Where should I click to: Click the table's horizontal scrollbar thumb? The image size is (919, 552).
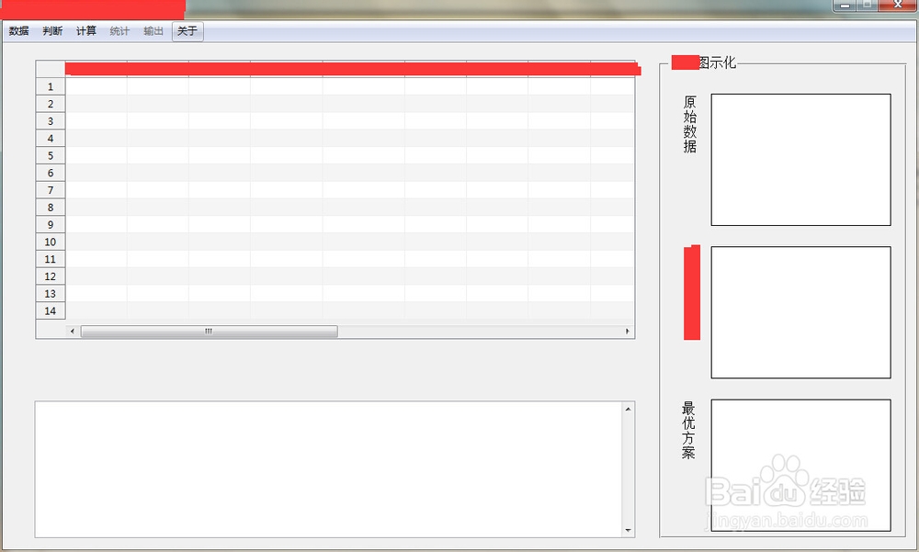point(209,331)
